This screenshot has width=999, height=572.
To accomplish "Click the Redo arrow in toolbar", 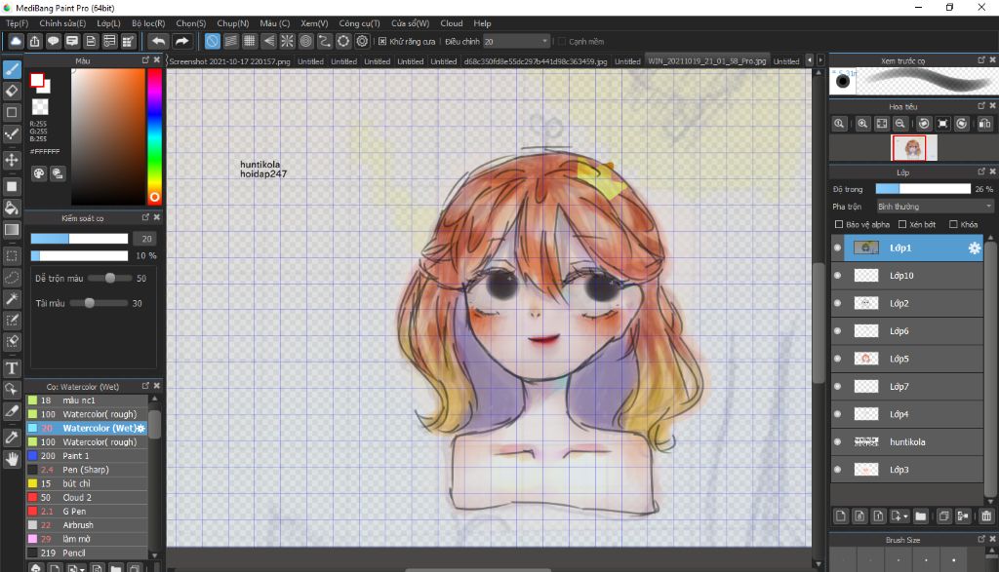I will [x=181, y=41].
